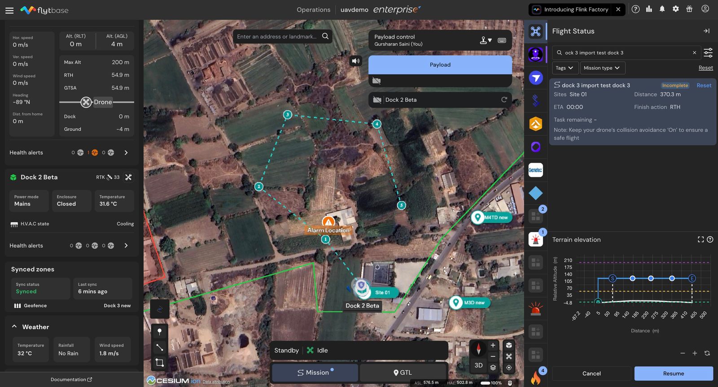Image resolution: width=718 pixels, height=387 pixels.
Task: Open the Mission type dropdown
Action: click(602, 68)
